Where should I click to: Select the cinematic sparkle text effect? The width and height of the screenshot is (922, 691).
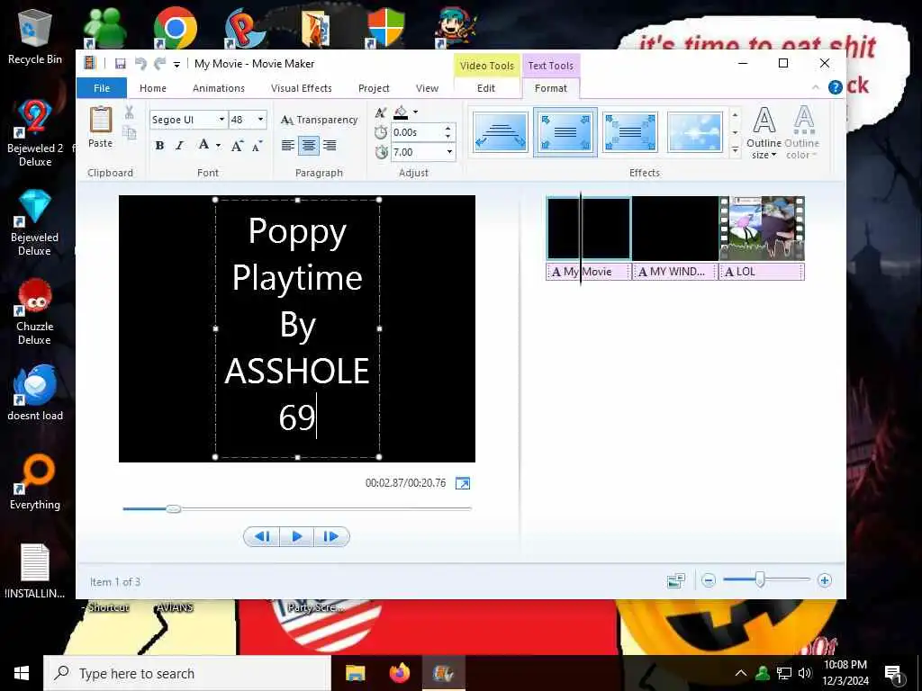(x=694, y=132)
